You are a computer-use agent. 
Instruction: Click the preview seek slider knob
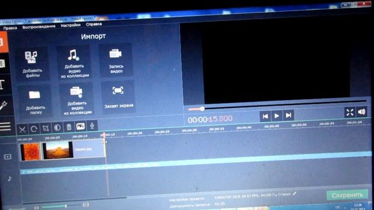tap(202, 108)
